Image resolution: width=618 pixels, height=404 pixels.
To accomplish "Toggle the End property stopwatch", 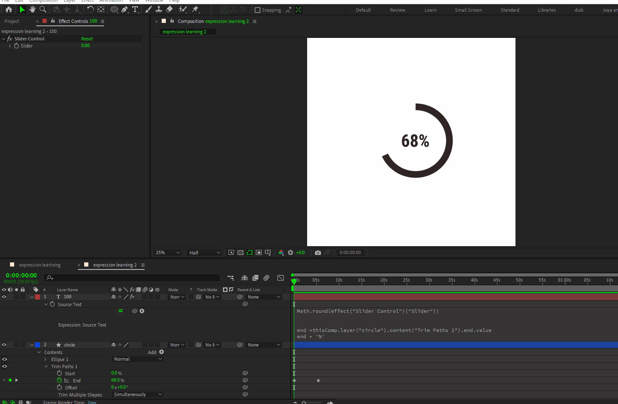I will coord(59,380).
